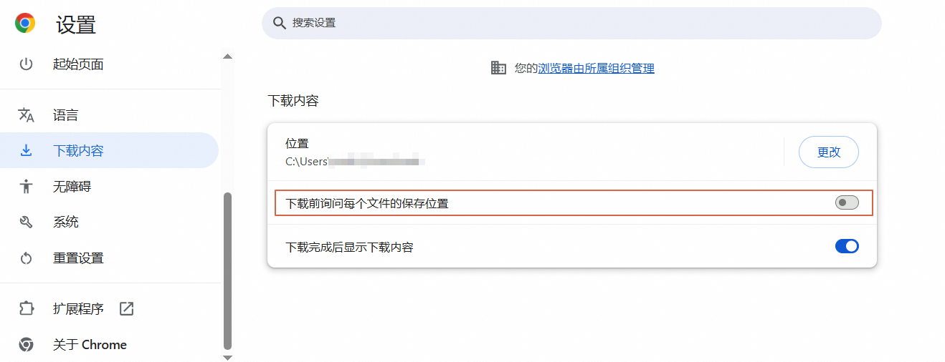This screenshot has height=362, width=945.
Task: Click the Chrome icon next to 关于 Chrome
Action: pyautogui.click(x=27, y=345)
